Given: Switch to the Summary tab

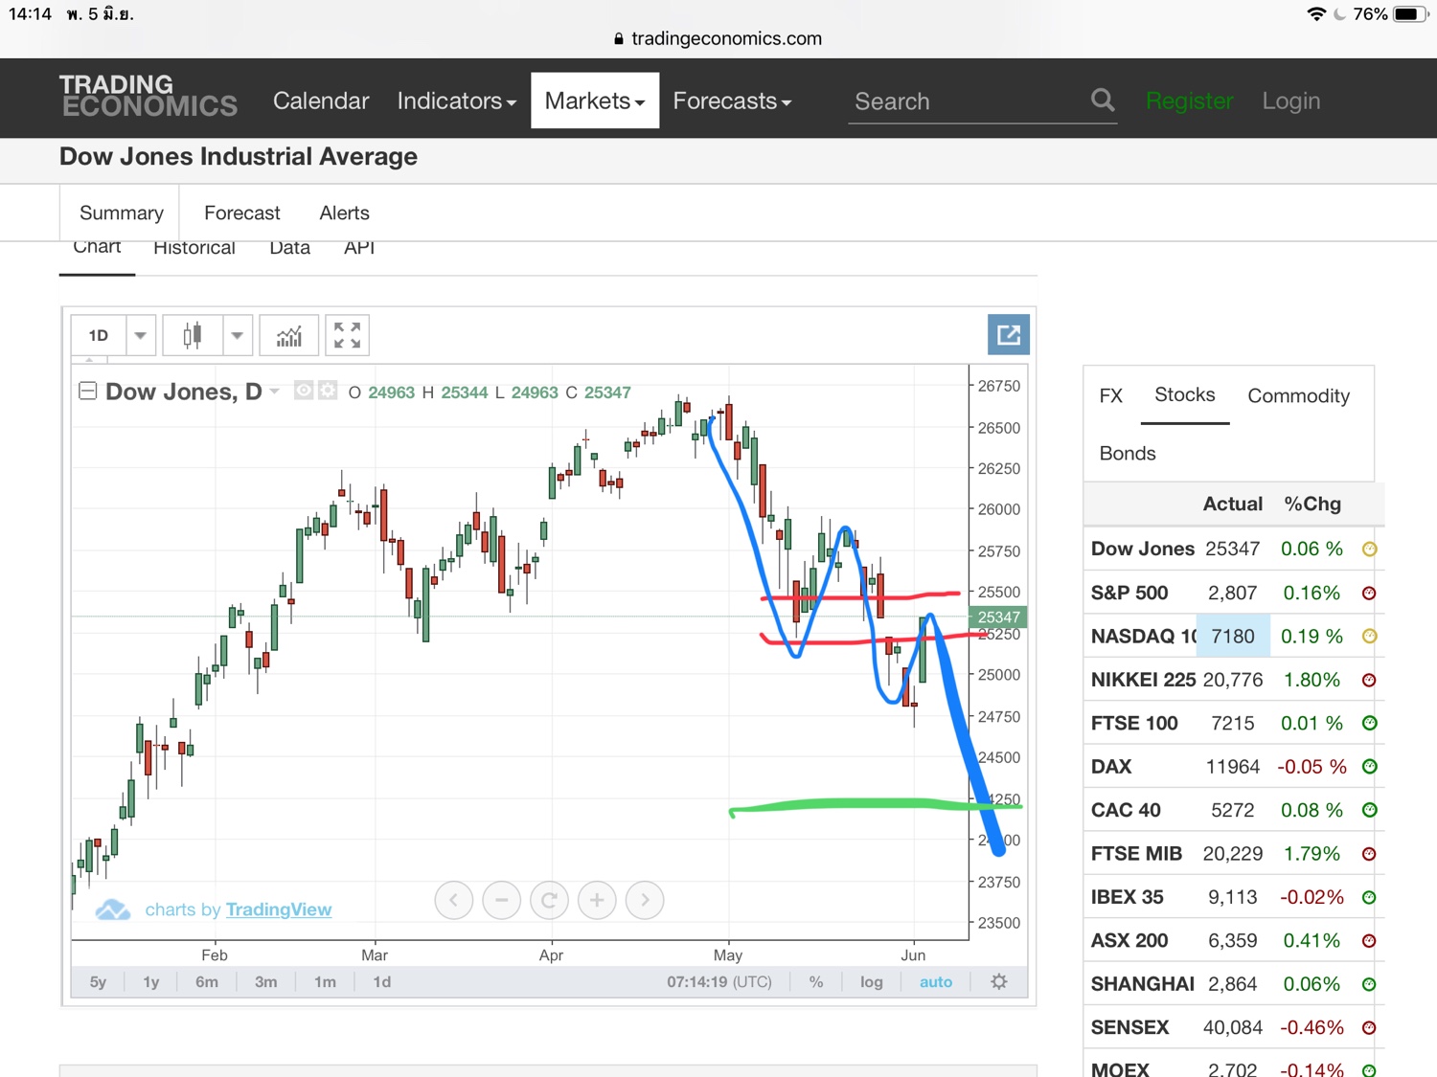Looking at the screenshot, I should [x=122, y=213].
